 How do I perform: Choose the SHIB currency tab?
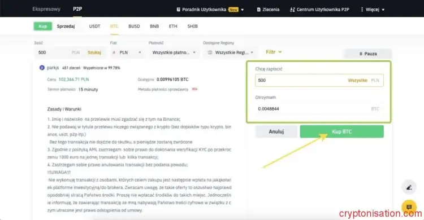(193, 26)
